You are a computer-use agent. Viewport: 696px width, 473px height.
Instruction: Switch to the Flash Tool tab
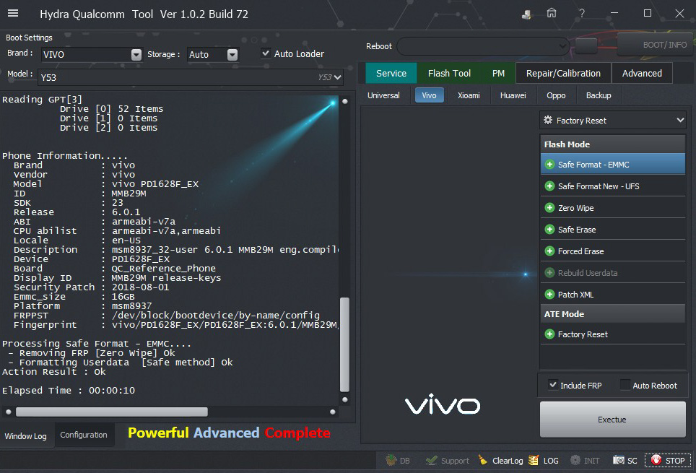pos(449,73)
